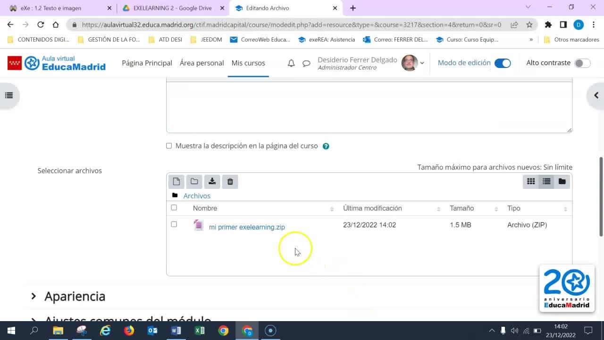The image size is (604, 340).
Task: Open the Chrome side panel icon
Action: (563, 25)
